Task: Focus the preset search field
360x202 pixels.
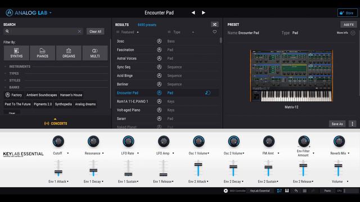Action: [44, 31]
